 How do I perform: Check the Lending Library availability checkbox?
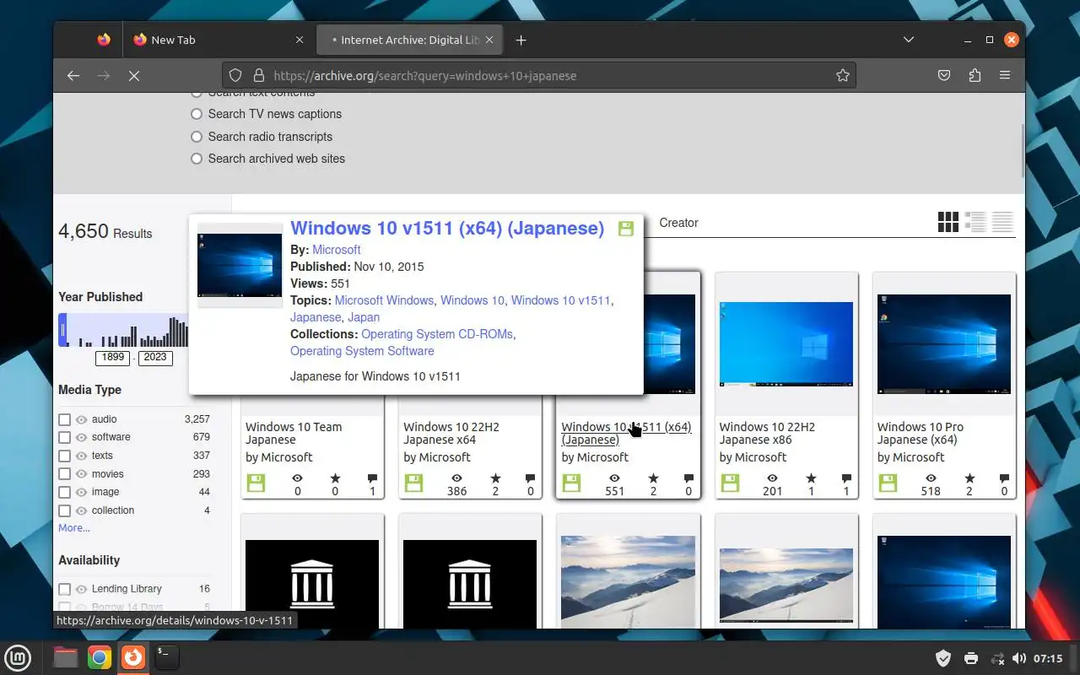coord(64,589)
